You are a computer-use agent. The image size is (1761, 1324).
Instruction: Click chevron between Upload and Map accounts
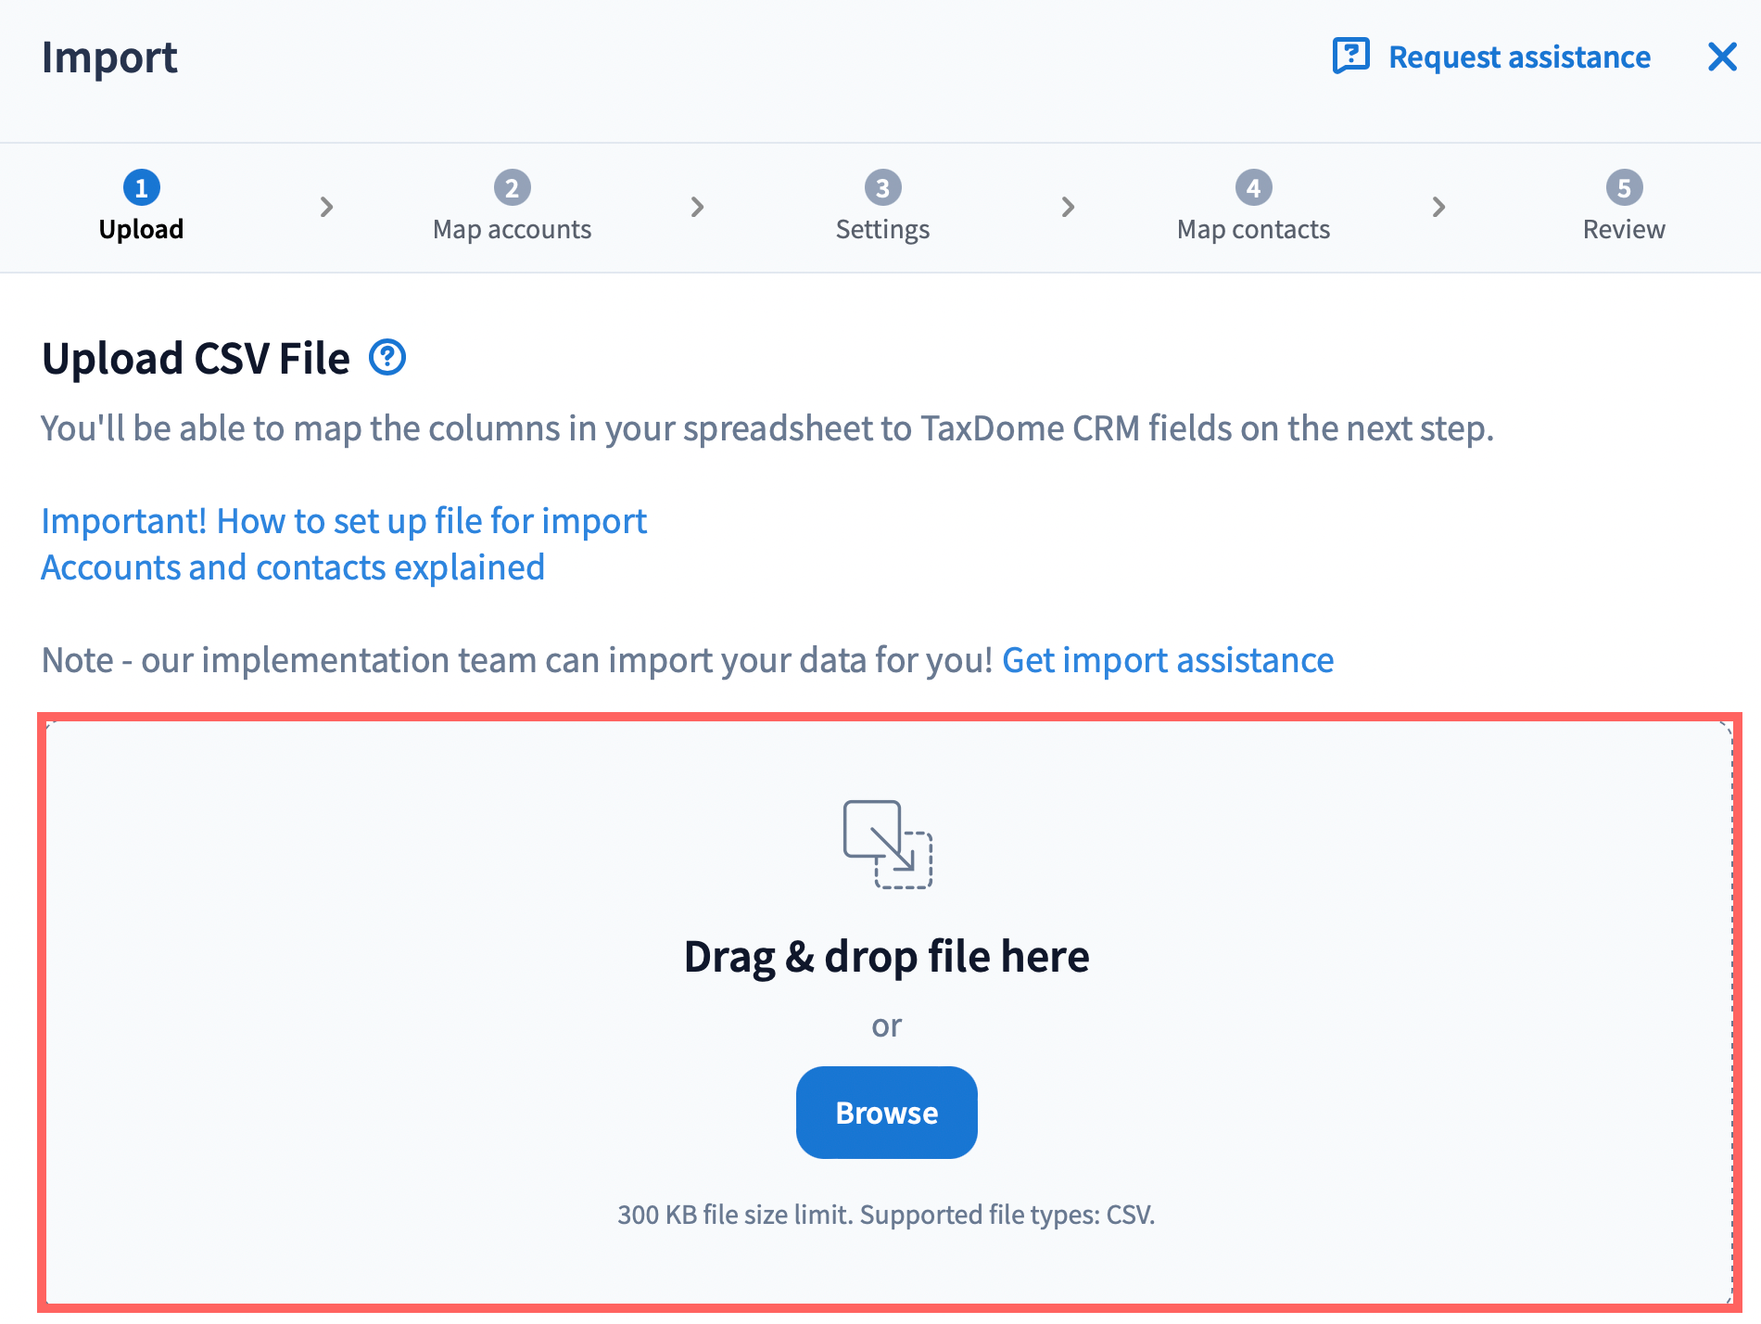[326, 207]
